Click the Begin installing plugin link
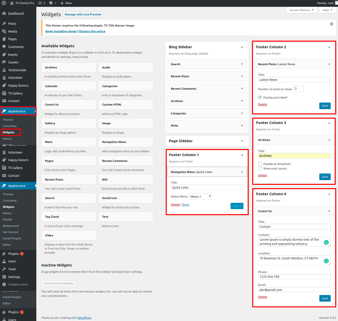338x321 pixels. (x=61, y=31)
